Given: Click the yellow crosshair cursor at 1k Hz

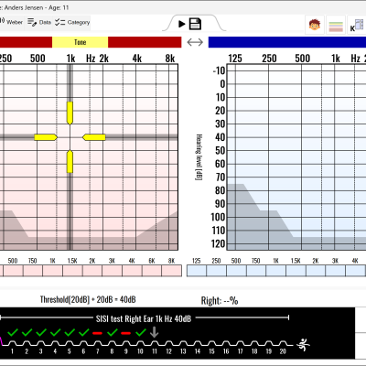Looking at the screenshot, I should 70,137.
